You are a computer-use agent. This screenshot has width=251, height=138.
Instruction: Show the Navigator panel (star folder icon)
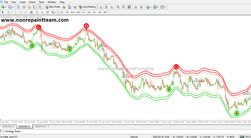(29, 7)
